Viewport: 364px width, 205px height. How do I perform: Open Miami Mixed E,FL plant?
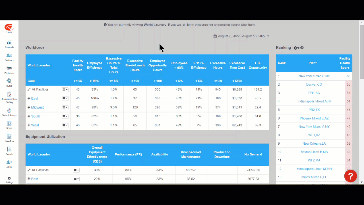[314, 177]
